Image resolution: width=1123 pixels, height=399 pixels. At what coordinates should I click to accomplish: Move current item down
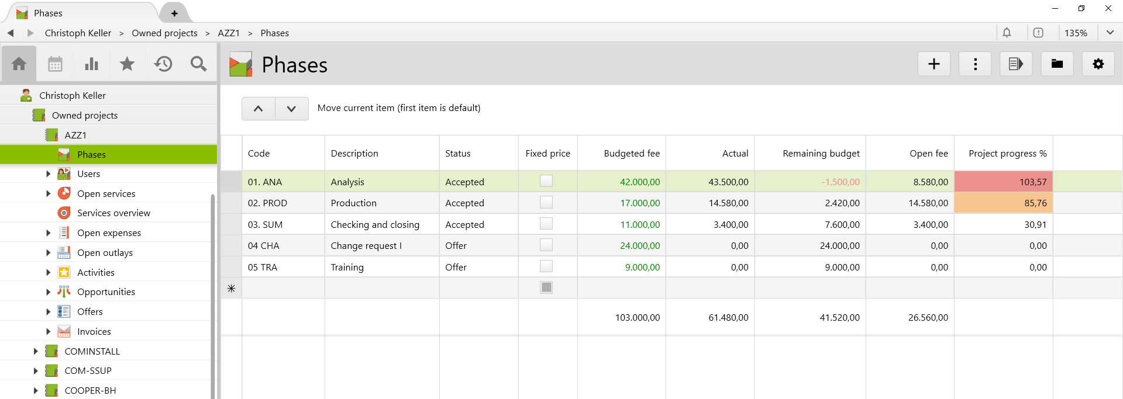tap(291, 109)
